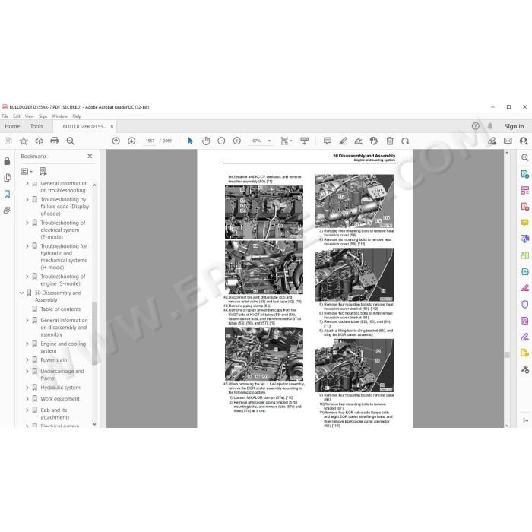Click the Save file icon
The height and width of the screenshot is (532, 532).
[8, 141]
